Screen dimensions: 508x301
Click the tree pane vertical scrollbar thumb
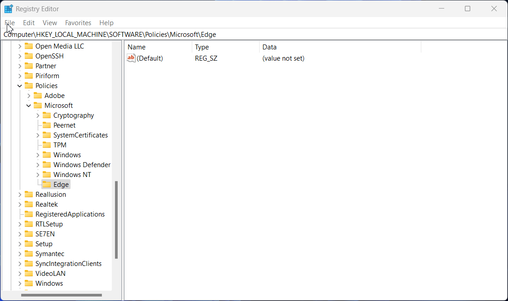116,220
